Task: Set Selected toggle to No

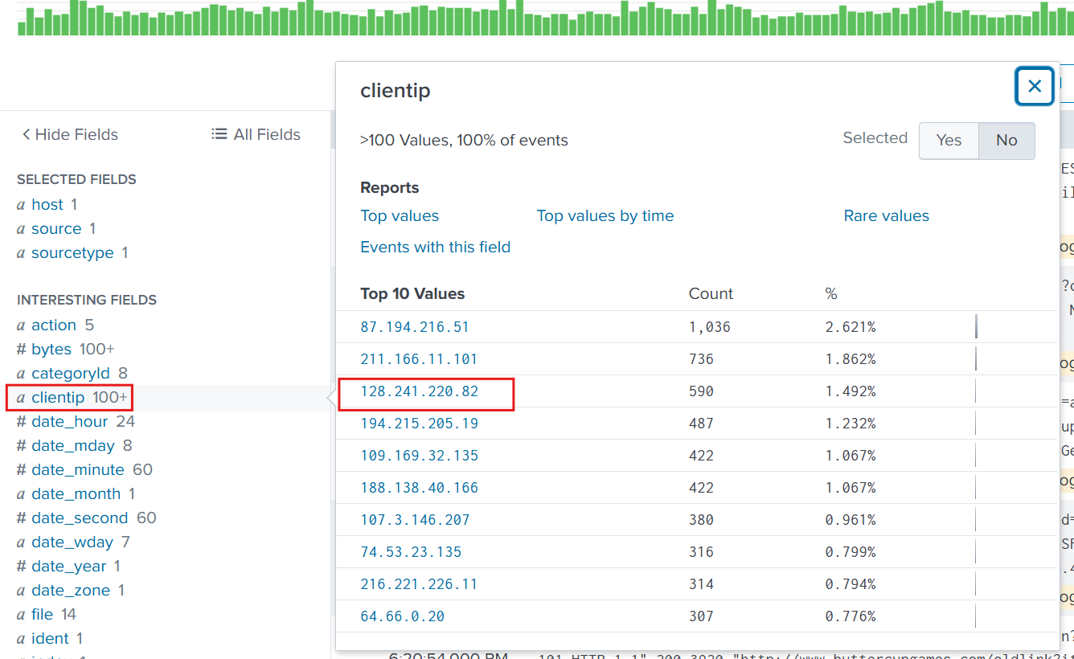Action: tap(1006, 141)
